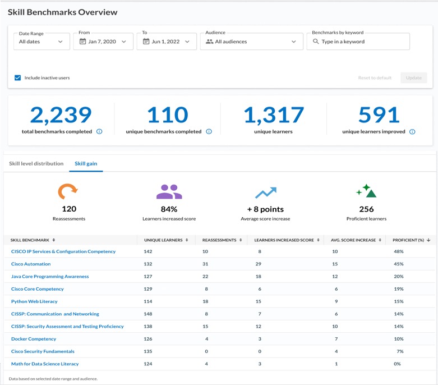Click the blue Average score increase icon
The width and height of the screenshot is (438, 385).
point(265,193)
